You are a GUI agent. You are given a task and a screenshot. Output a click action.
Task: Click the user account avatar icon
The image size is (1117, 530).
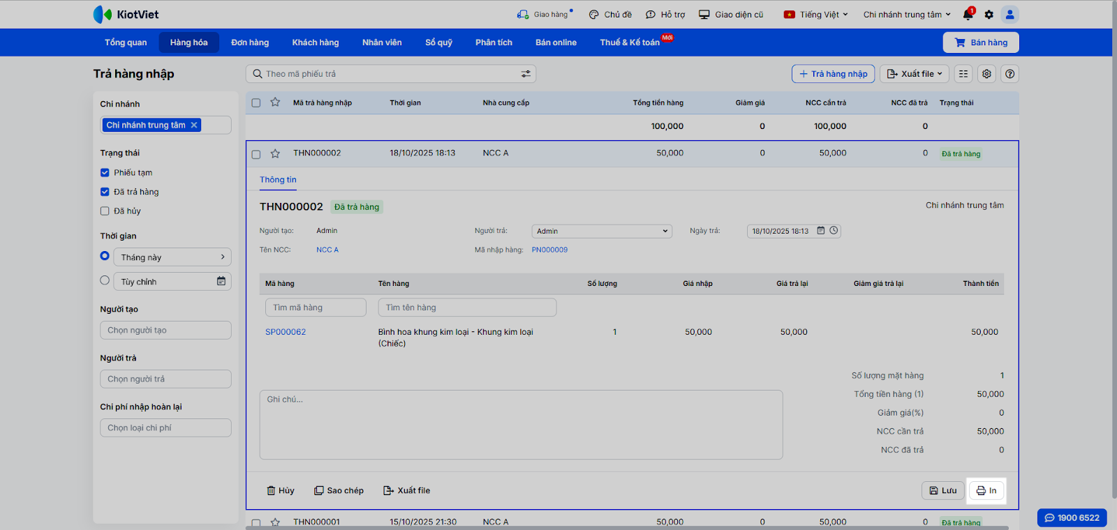[1009, 15]
